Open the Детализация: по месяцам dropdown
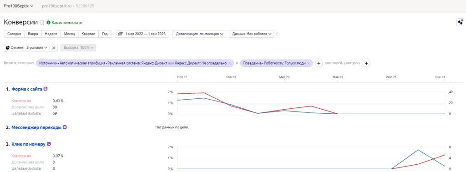This screenshot has width=466, height=172. (199, 34)
